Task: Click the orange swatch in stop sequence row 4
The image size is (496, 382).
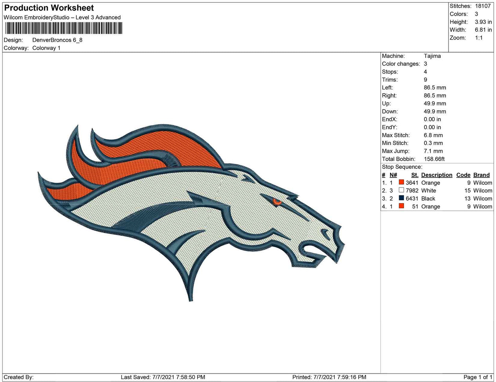Action: [401, 206]
